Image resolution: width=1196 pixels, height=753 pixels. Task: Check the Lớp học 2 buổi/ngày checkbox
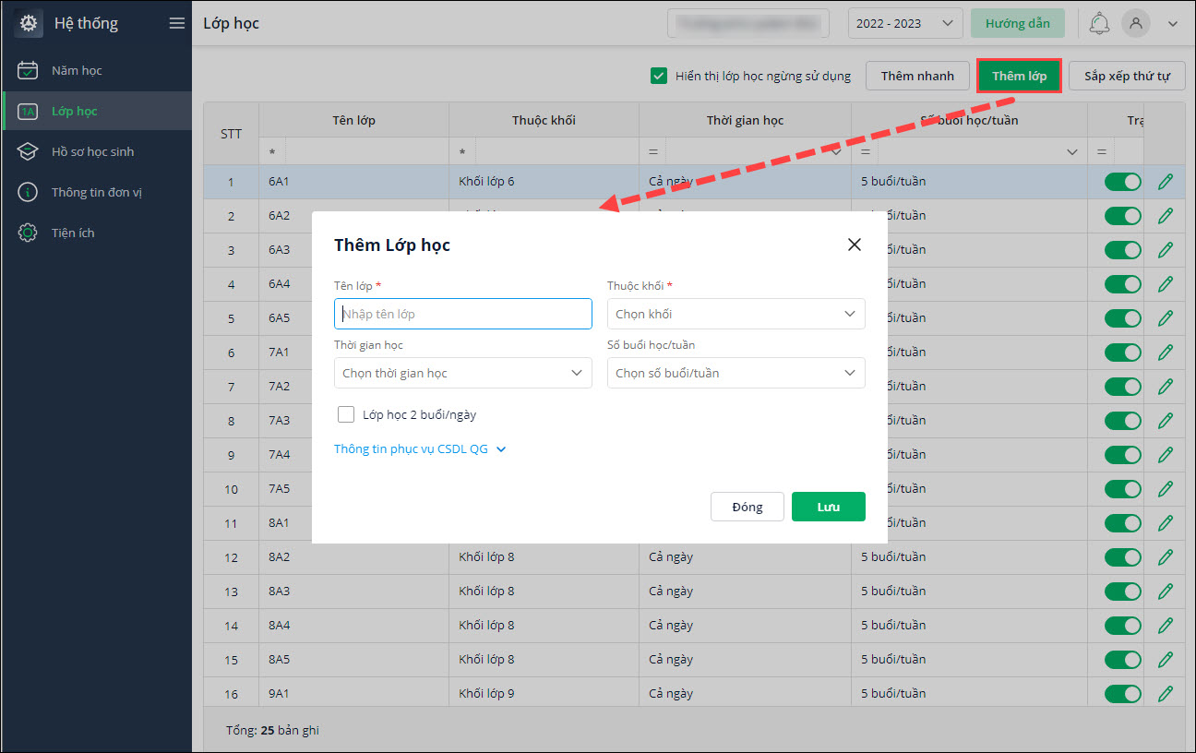pos(346,414)
